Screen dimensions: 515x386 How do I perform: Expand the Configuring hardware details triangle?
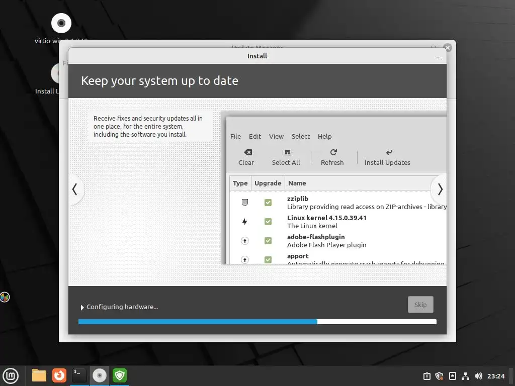click(82, 307)
